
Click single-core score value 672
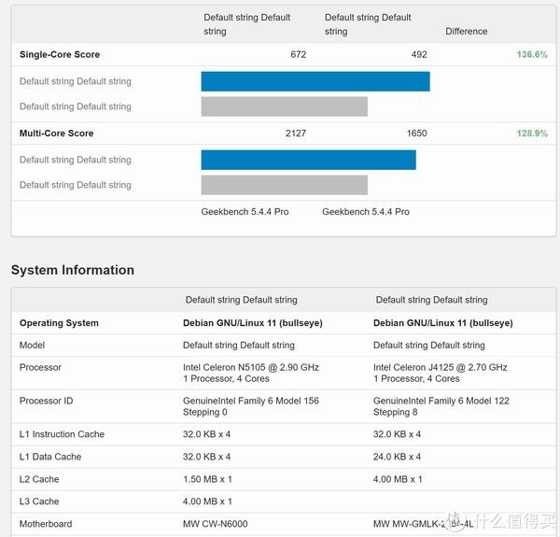[x=299, y=55]
